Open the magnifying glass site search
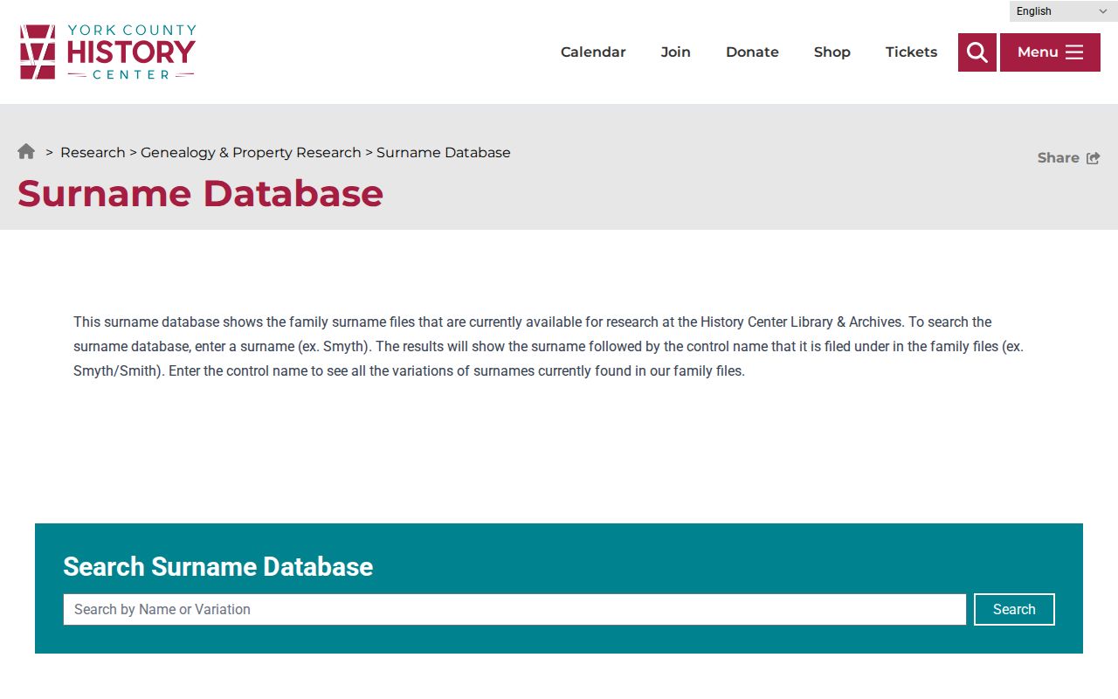 pos(977,52)
